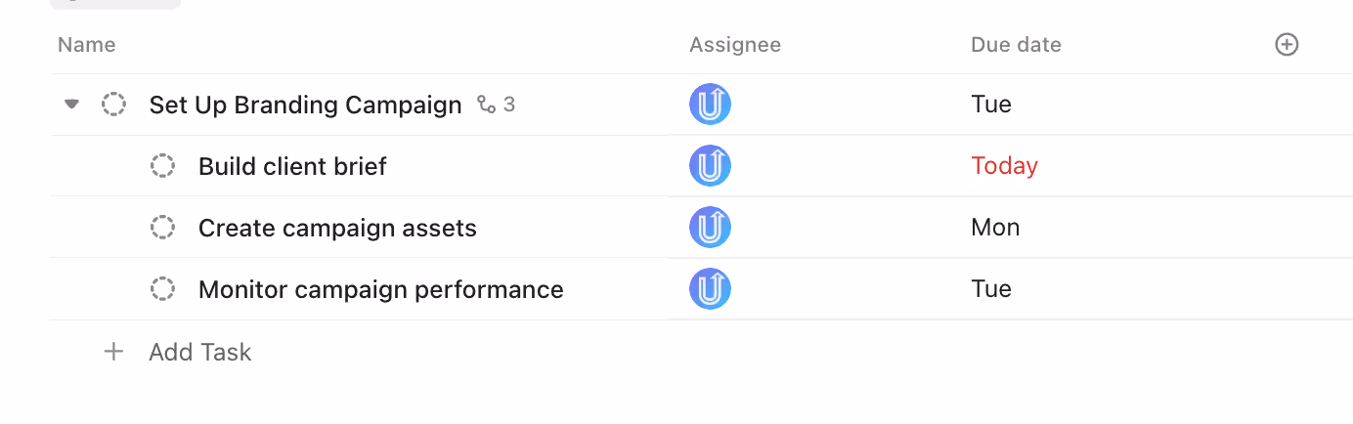Click assignee avatar for Monitor campaign performance
The image size is (1353, 424).
pyautogui.click(x=710, y=289)
